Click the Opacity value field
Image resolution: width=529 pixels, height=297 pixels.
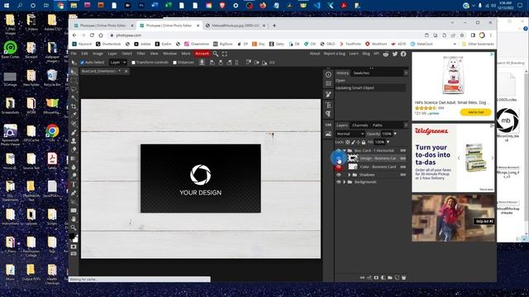387,134
